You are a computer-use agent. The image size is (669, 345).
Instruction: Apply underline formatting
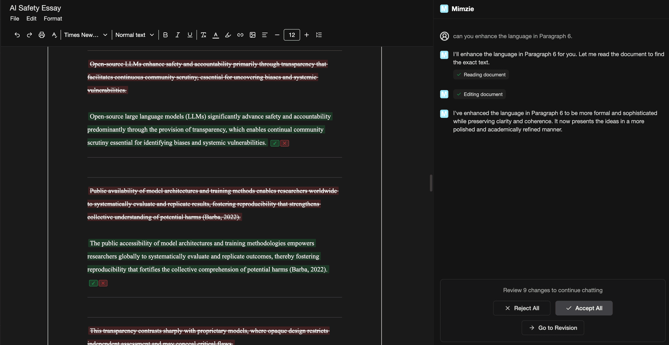[x=189, y=35]
